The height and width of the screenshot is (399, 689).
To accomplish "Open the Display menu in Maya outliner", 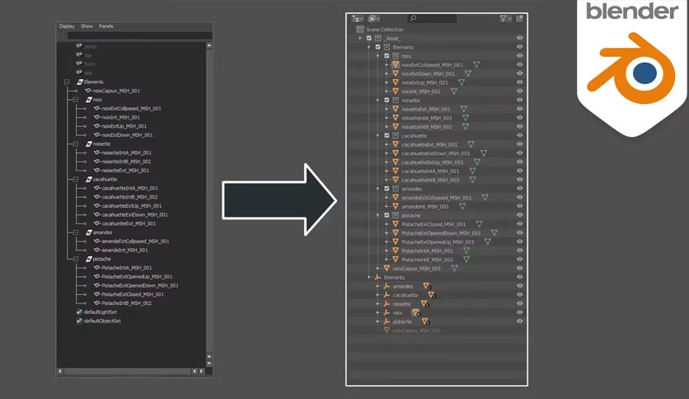I will [x=67, y=26].
